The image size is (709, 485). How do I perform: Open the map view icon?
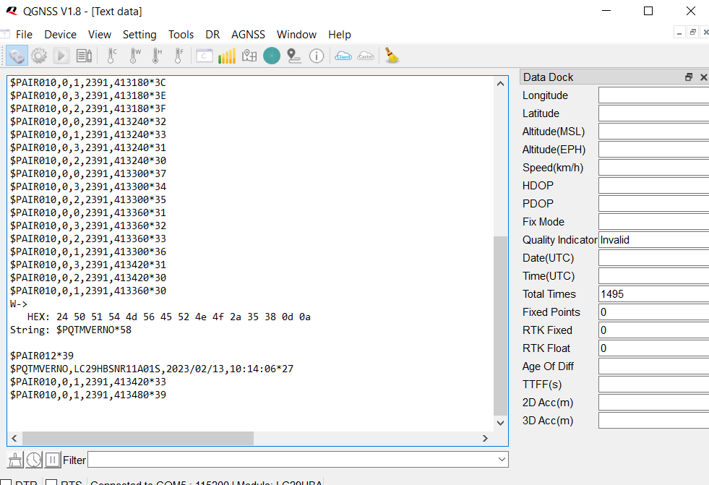[249, 56]
